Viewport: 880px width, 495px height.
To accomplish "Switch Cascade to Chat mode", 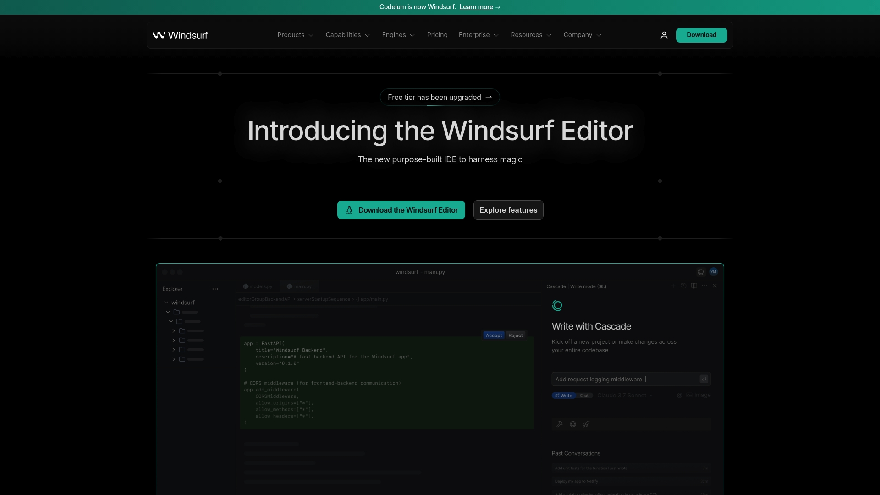I will pyautogui.click(x=584, y=396).
